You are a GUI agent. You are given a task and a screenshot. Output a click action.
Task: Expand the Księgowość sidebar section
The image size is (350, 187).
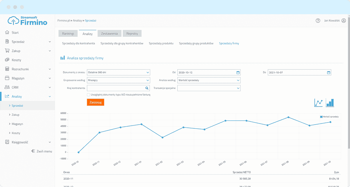click(27, 142)
